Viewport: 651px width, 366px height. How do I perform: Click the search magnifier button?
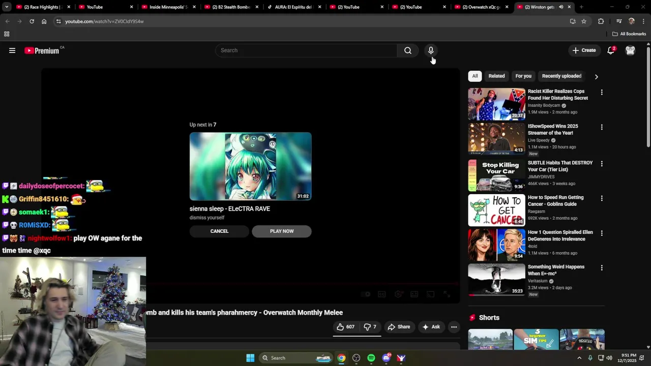(x=408, y=50)
